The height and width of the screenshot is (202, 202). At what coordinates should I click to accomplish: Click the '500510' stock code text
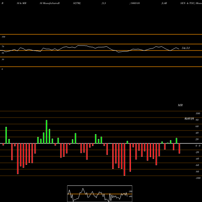point(135,3)
